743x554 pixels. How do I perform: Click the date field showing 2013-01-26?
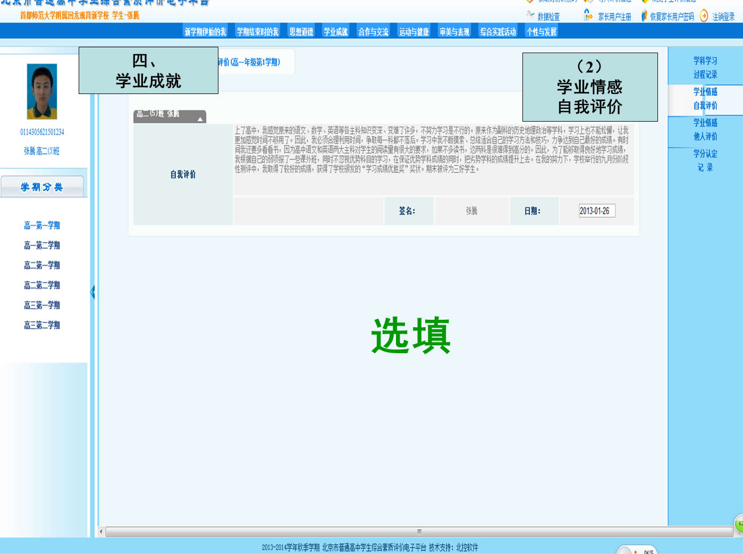click(x=597, y=211)
